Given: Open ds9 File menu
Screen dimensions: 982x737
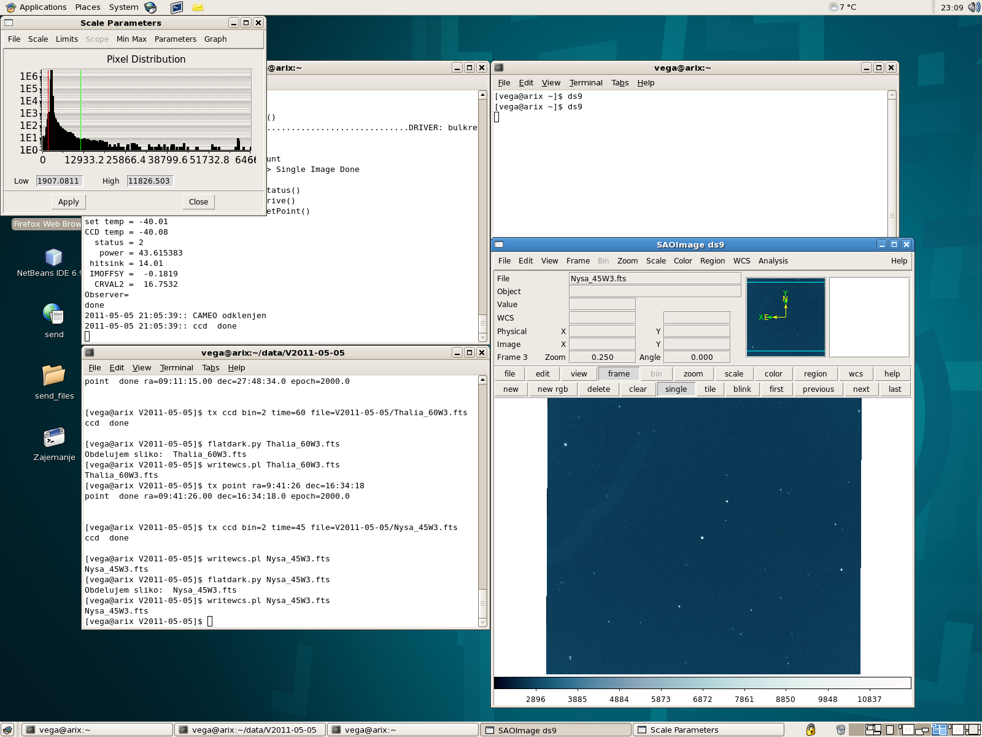Looking at the screenshot, I should click(x=505, y=260).
